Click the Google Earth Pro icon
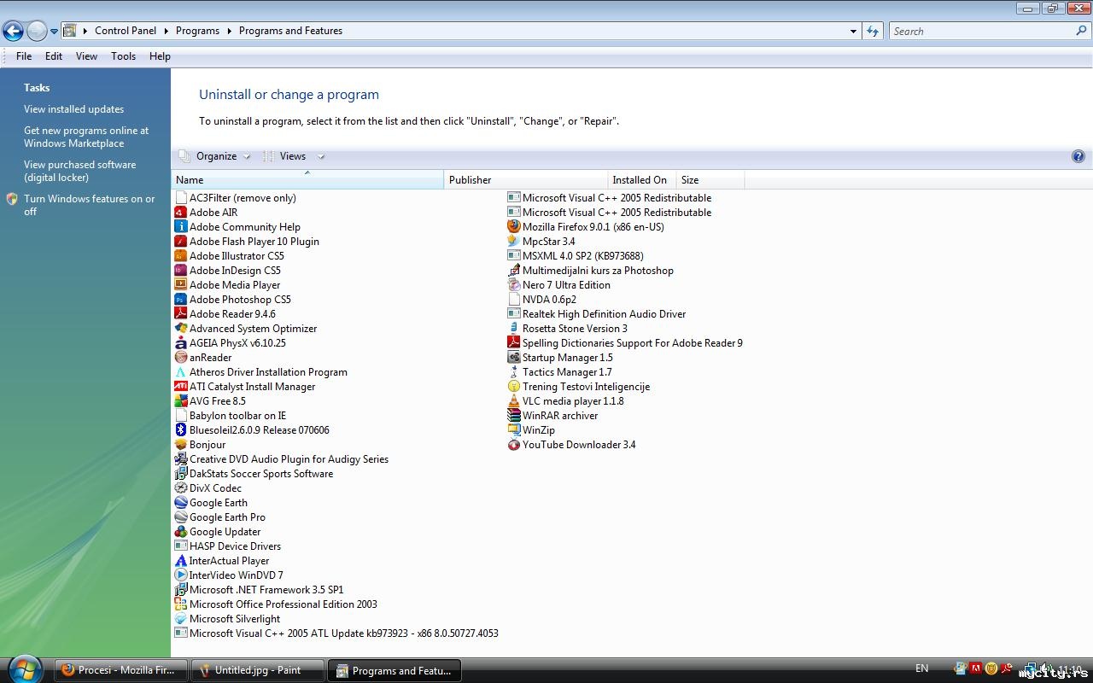Image resolution: width=1093 pixels, height=683 pixels. [180, 517]
